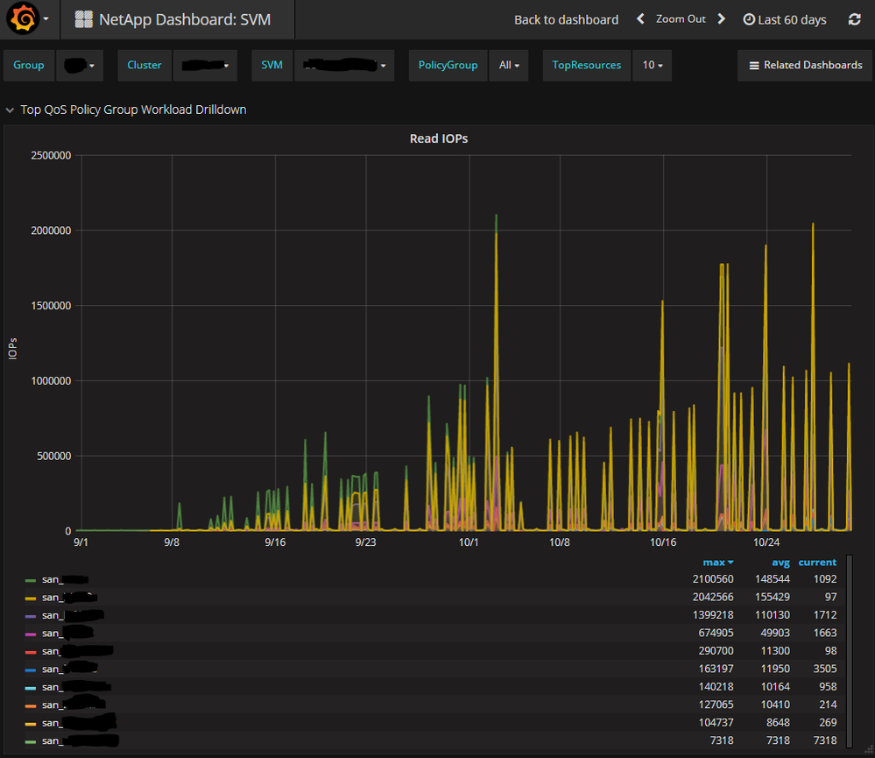Click the list icon on Related Dashboards button
Image resolution: width=875 pixels, height=758 pixels.
coord(756,64)
